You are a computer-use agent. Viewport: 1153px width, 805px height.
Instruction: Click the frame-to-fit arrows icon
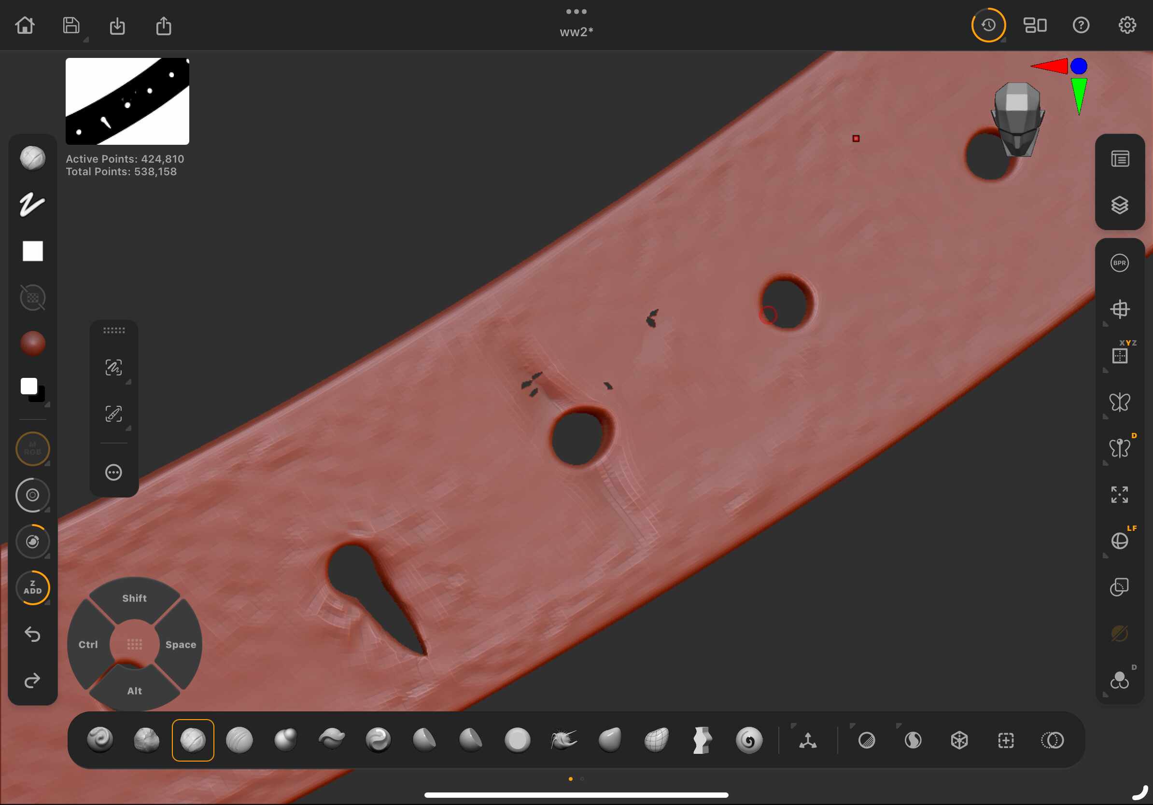(x=1119, y=494)
